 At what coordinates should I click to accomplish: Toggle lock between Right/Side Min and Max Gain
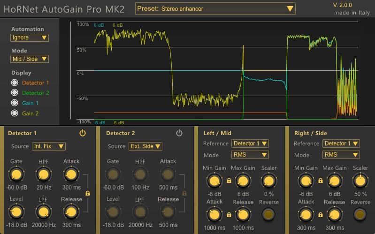click(x=321, y=181)
